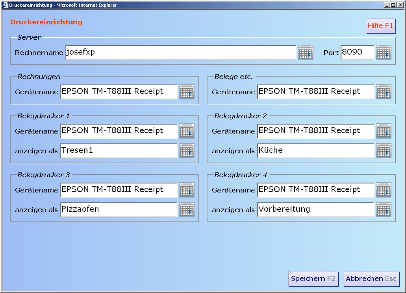
Task: Edit the 'anzeigen als' field with Küche
Action: pyautogui.click(x=315, y=151)
